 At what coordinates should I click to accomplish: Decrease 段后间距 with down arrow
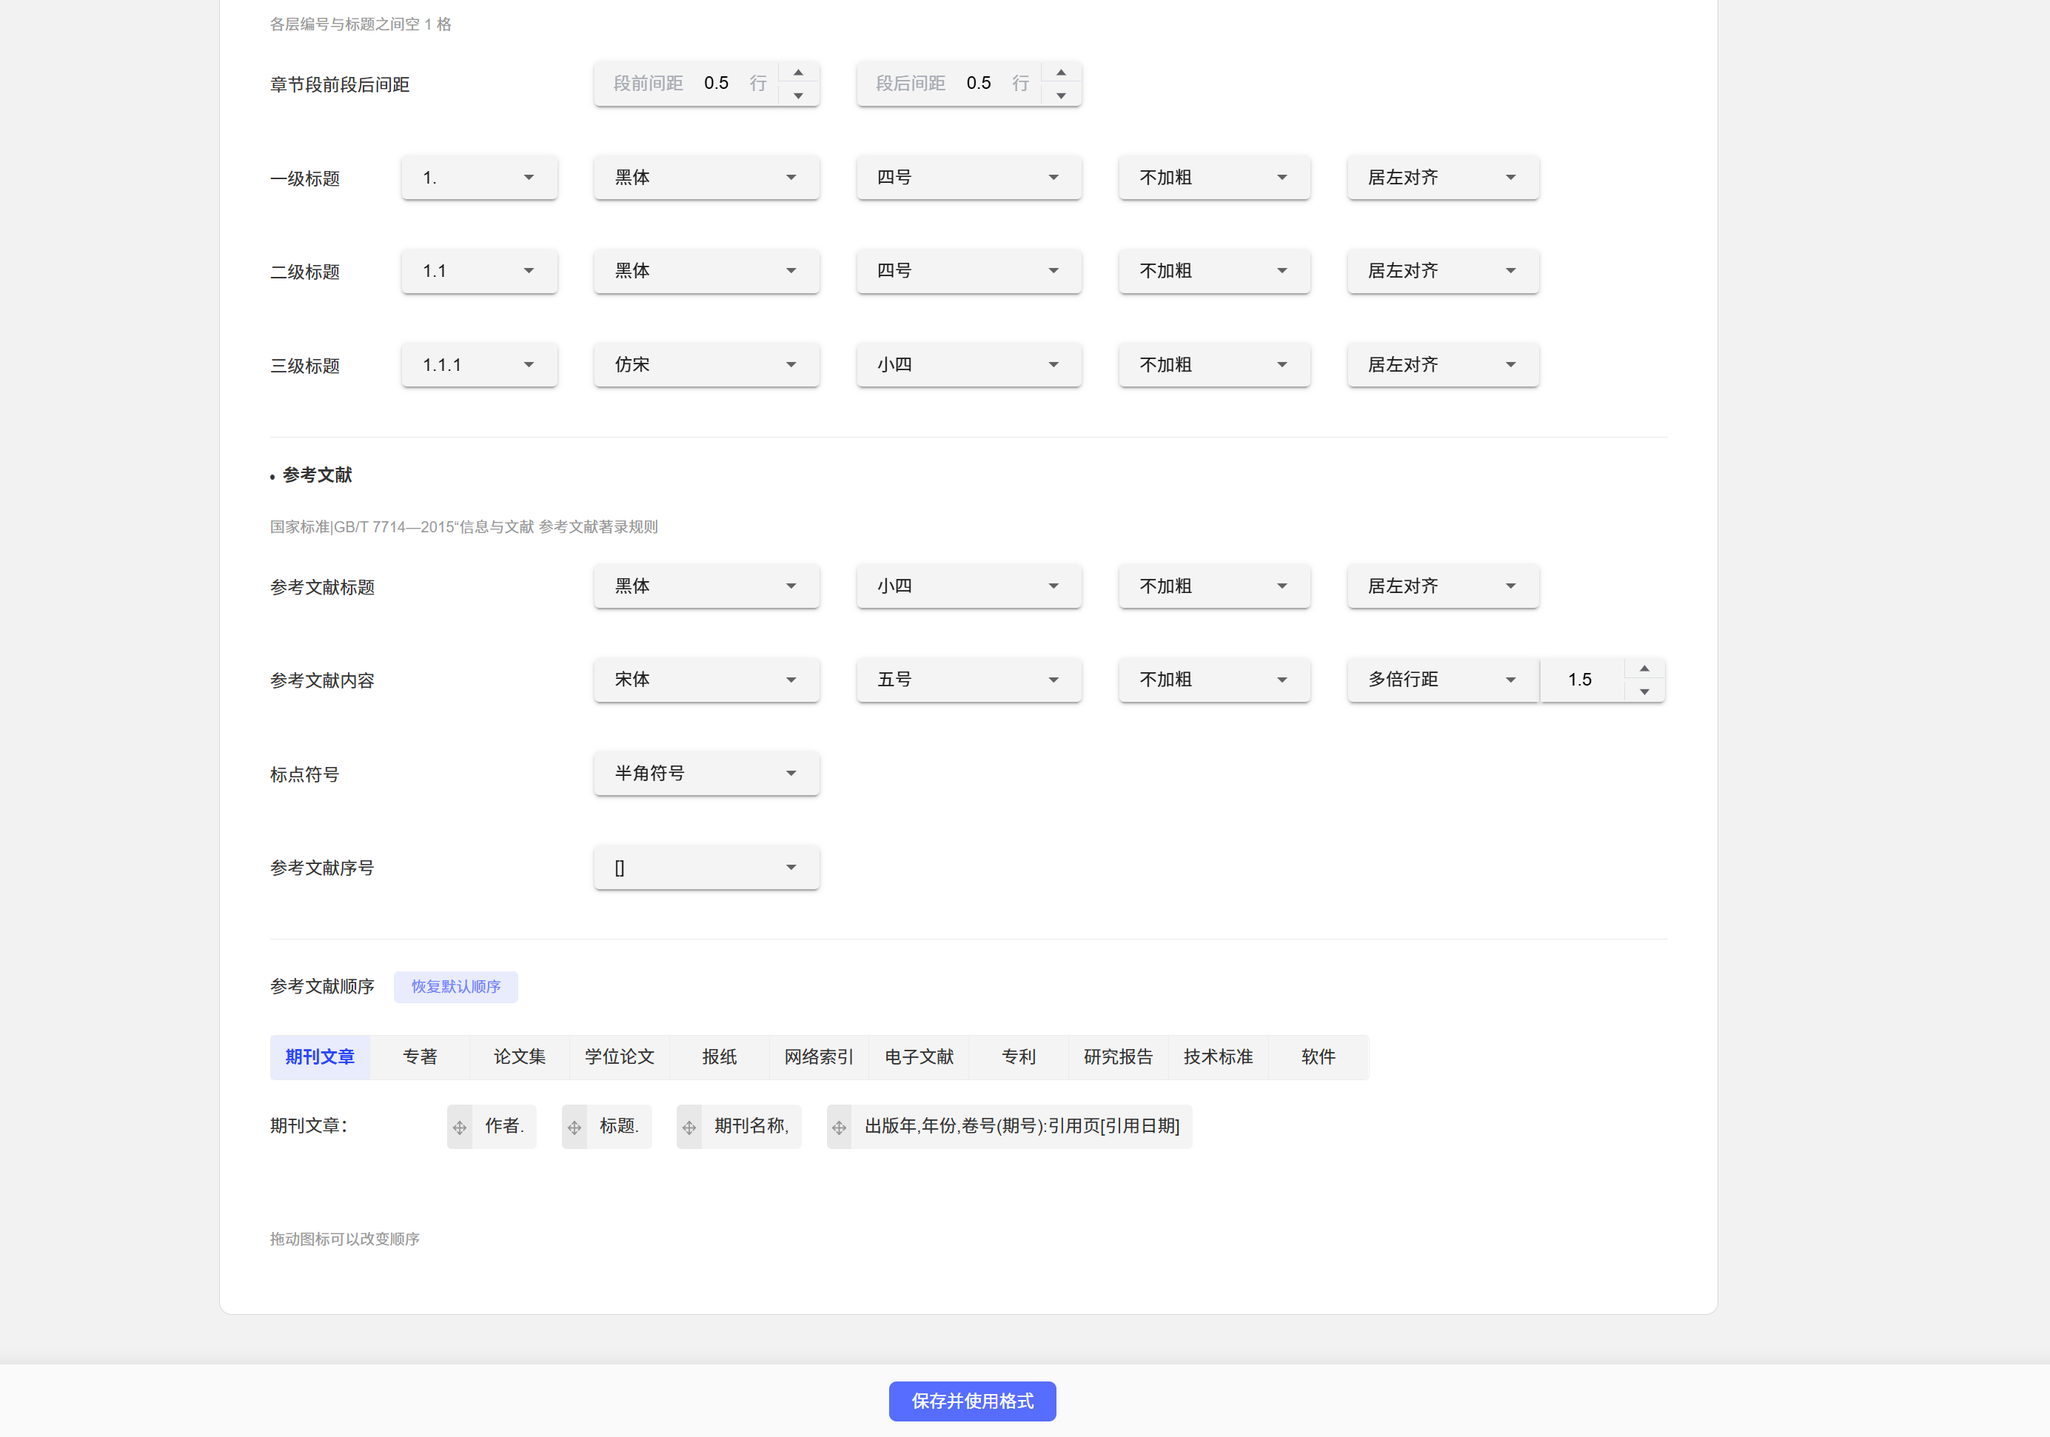[x=1061, y=96]
